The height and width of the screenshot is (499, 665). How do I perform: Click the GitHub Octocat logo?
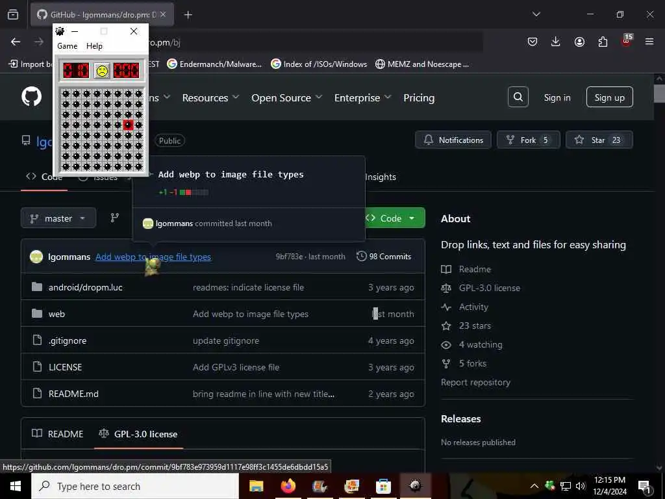tap(31, 97)
